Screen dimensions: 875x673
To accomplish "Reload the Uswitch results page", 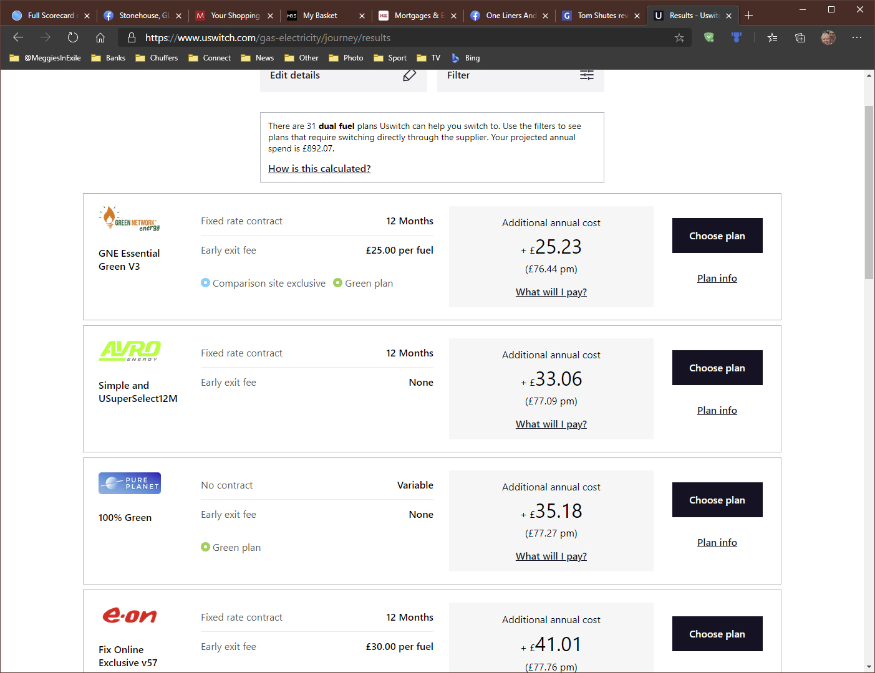I will (73, 37).
